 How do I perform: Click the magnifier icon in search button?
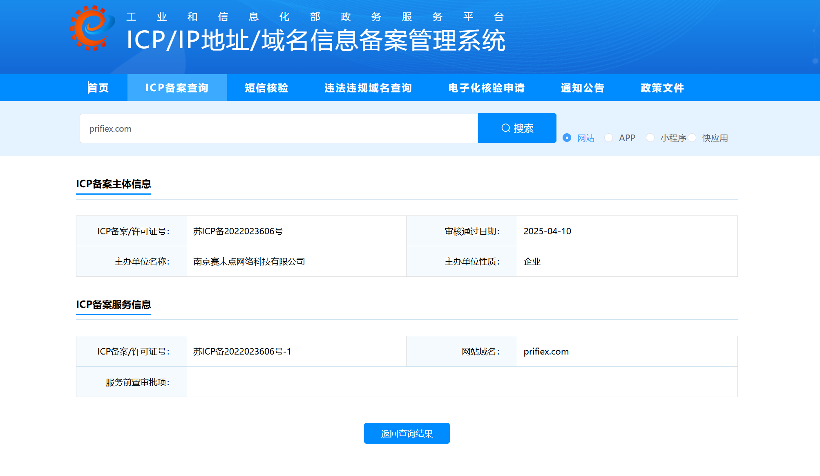pos(506,128)
